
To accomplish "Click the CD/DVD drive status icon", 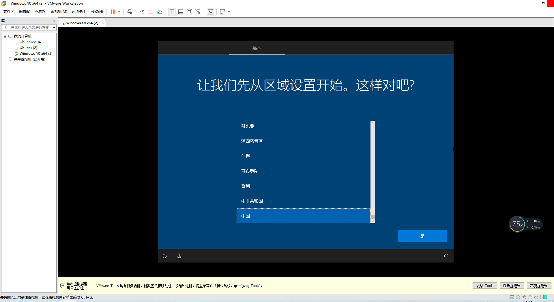I will click(x=518, y=297).
